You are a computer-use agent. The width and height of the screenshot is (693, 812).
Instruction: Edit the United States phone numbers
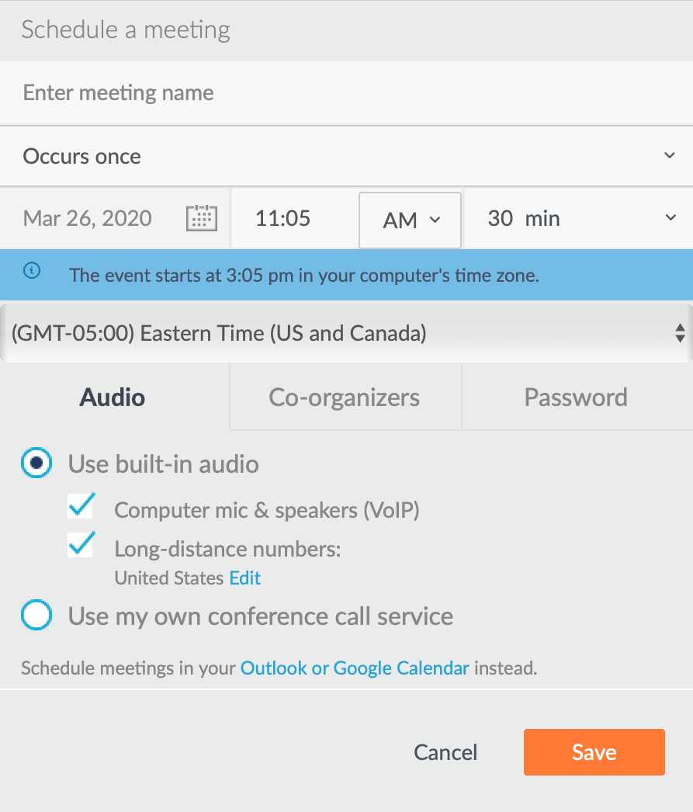(x=244, y=578)
